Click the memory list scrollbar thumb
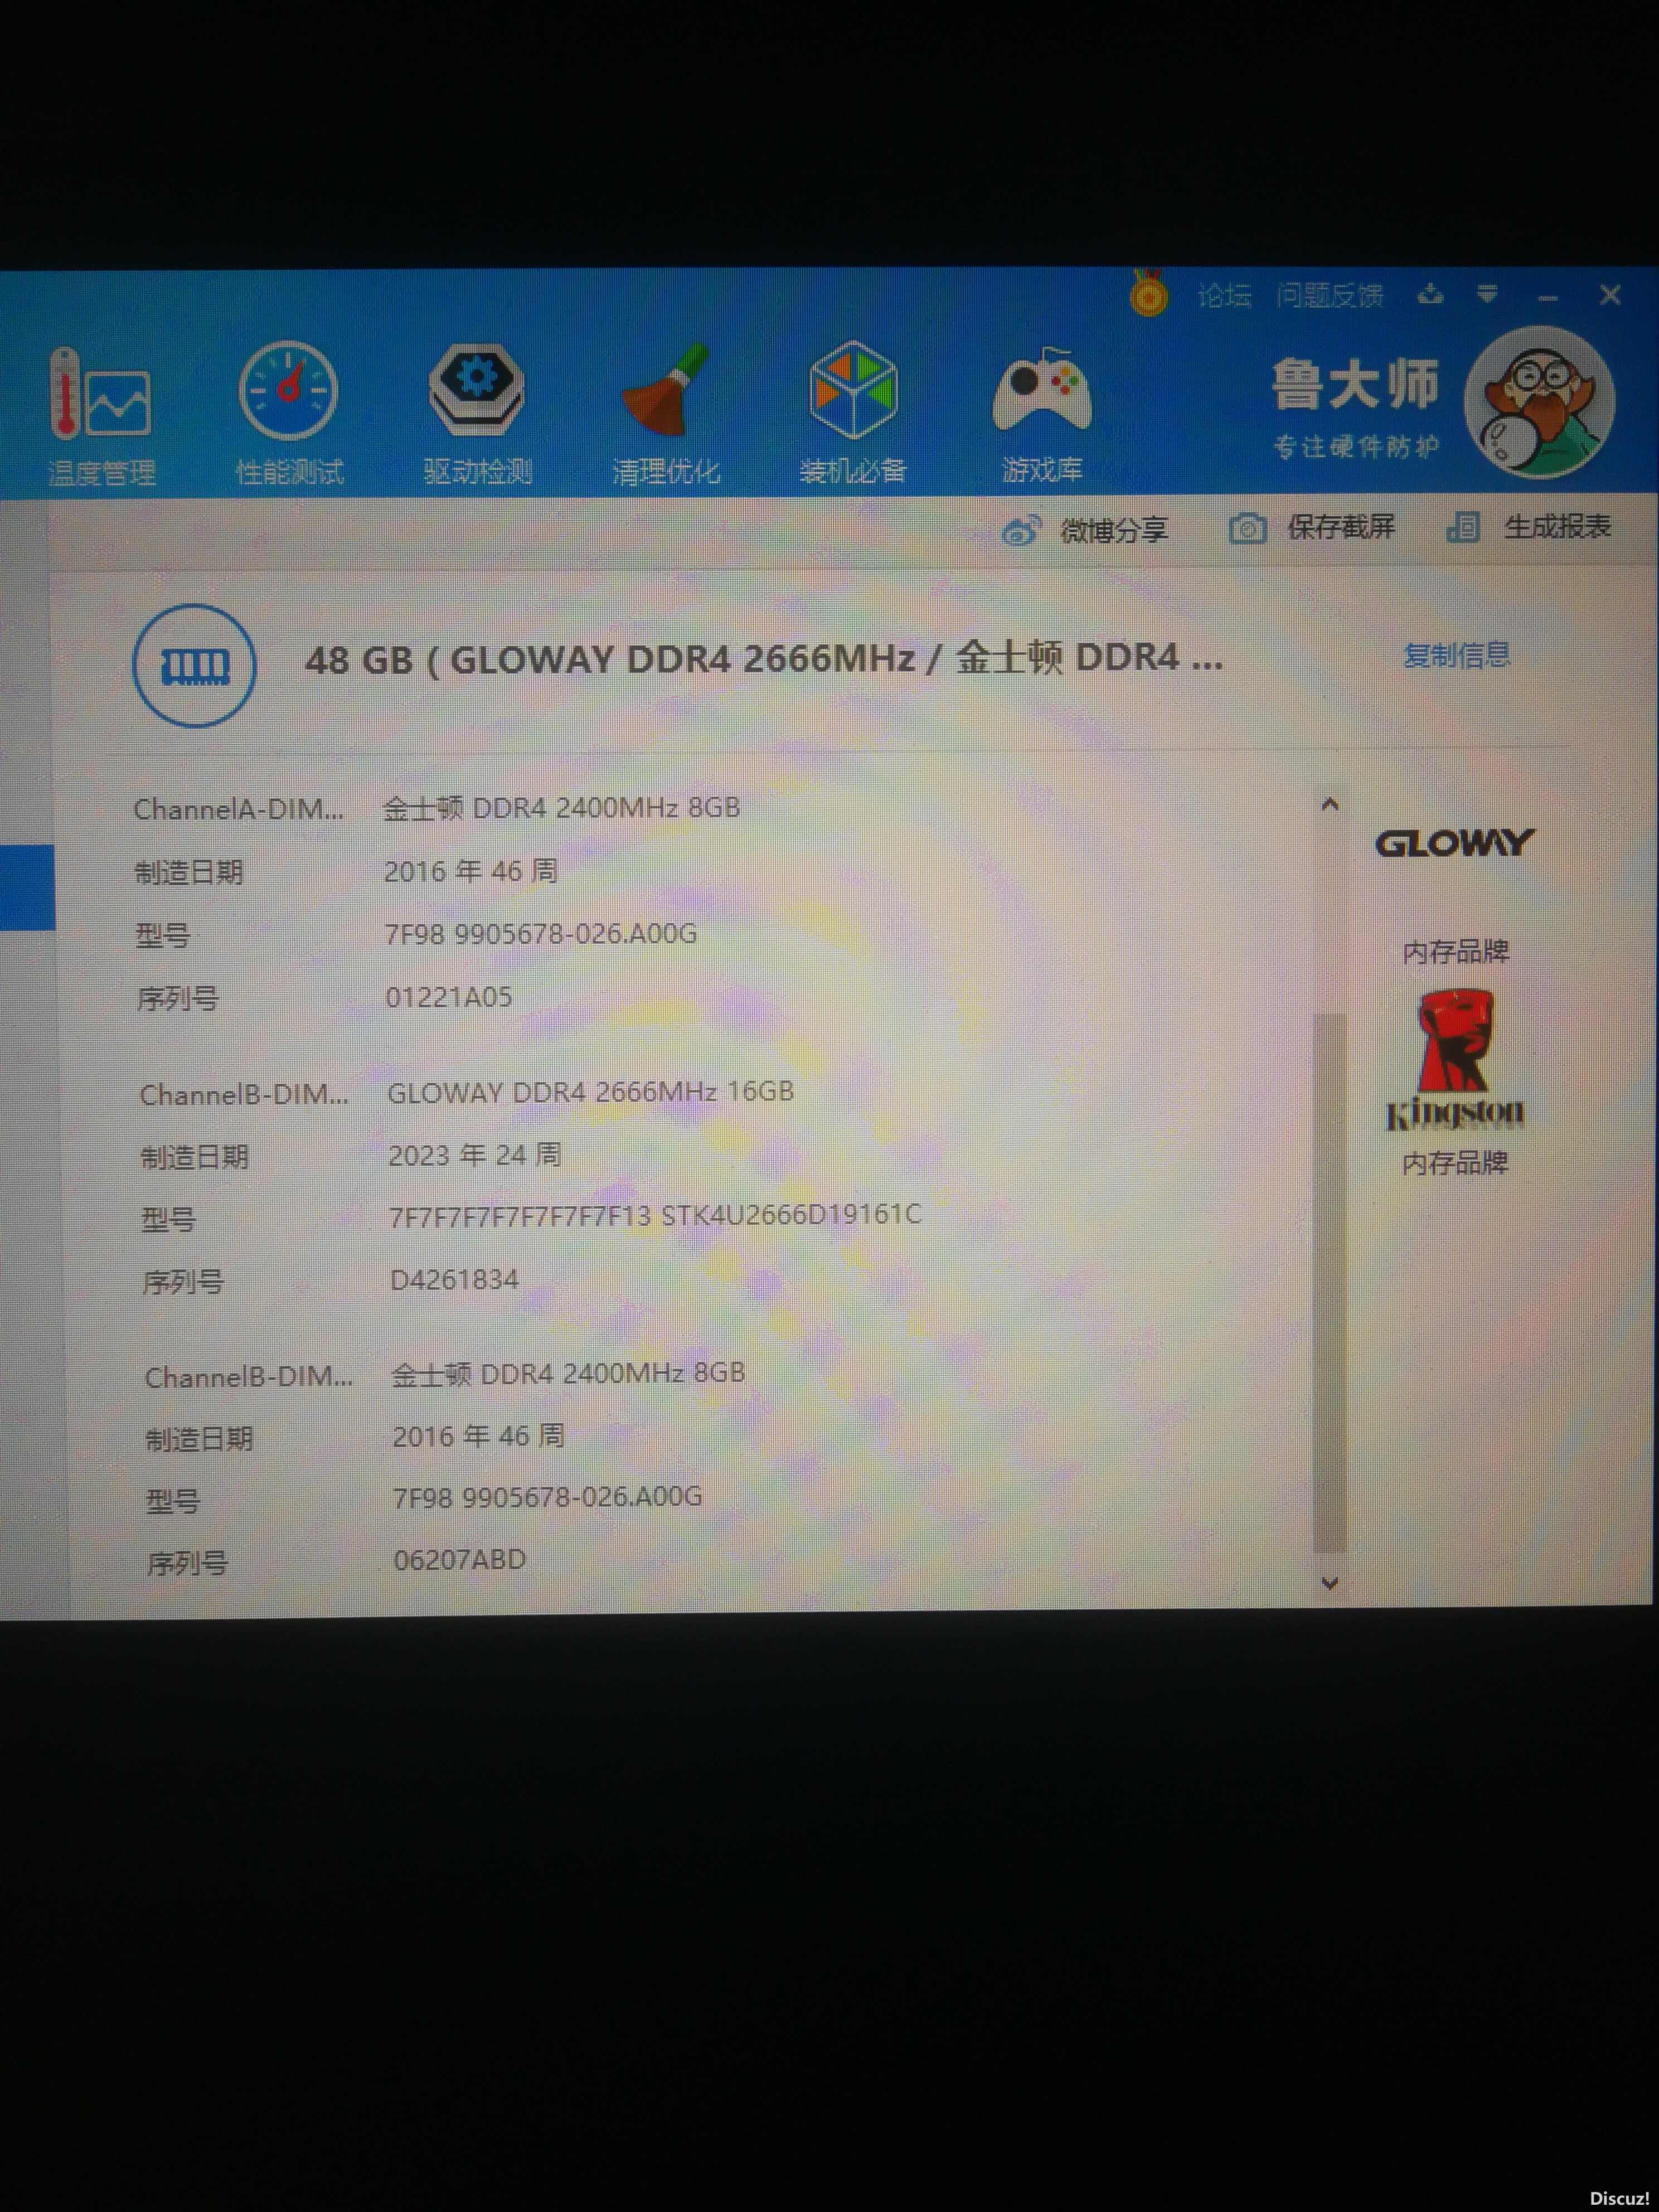The height and width of the screenshot is (2212, 1659). (x=1329, y=1282)
